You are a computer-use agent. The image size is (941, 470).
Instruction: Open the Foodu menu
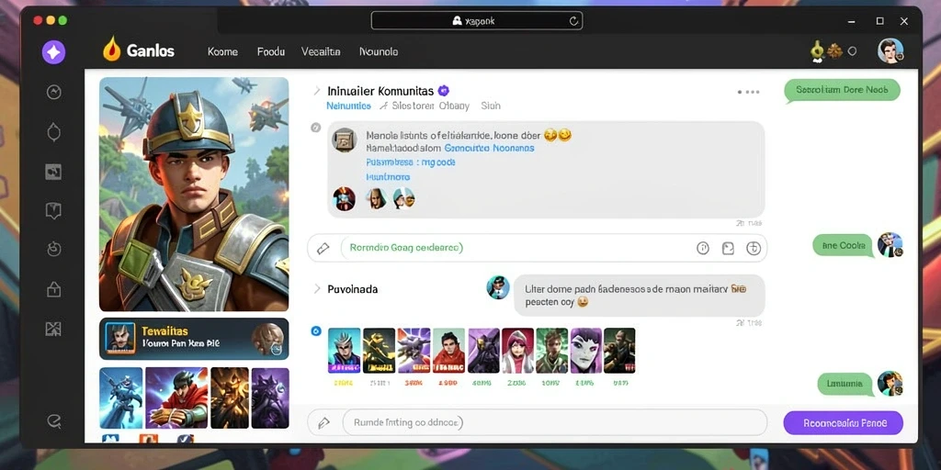coord(271,51)
